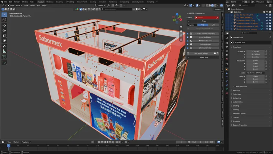Open the Options dropdown in viewport header
This screenshot has height=154, width=273.
[x=218, y=9]
